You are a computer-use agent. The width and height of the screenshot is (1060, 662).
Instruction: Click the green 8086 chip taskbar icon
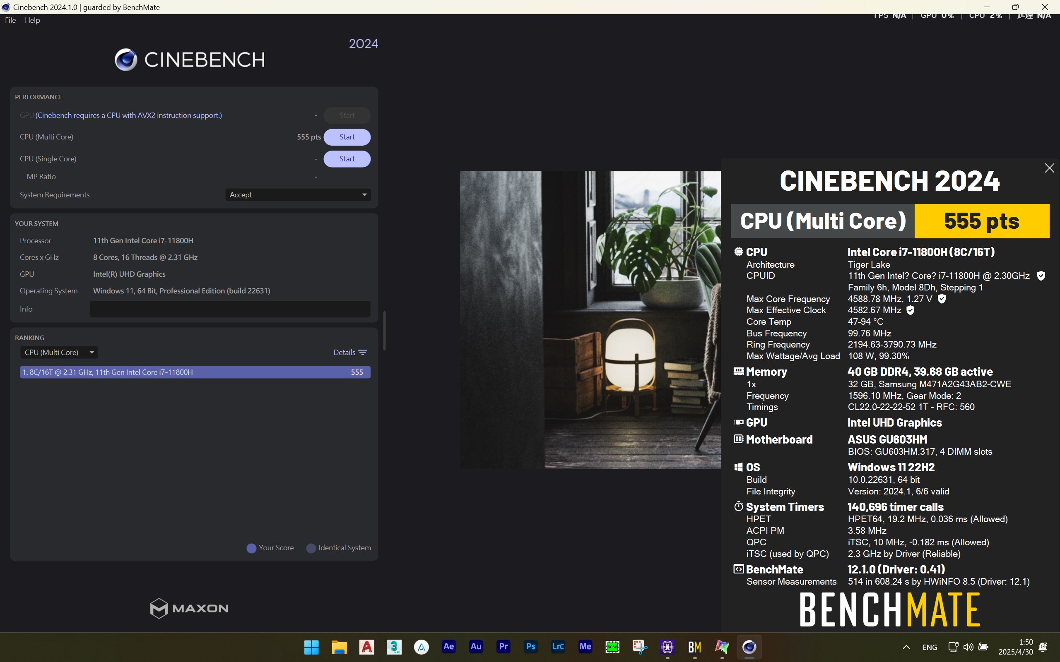(x=612, y=647)
